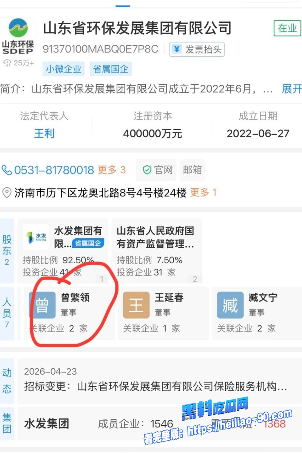Screen dimensions: 302x454
Task: Open shareholder 山东省人民政府国有资产监督管理 card
Action: 157,251
